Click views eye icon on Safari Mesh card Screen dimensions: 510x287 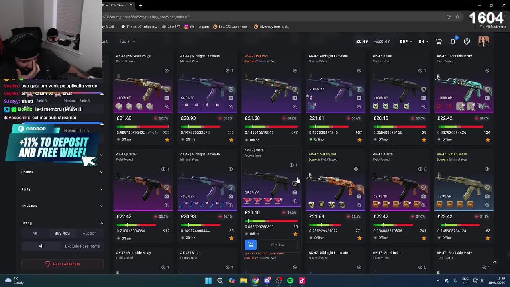pos(487,169)
